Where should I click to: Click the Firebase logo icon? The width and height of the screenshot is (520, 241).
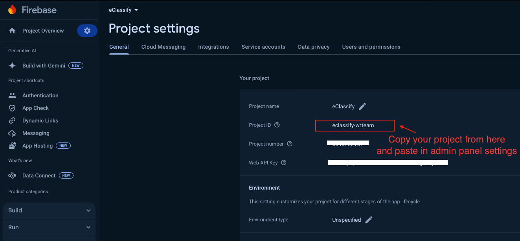pyautogui.click(x=12, y=10)
